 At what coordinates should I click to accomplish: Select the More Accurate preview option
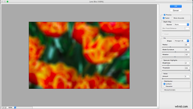pos(172,18)
